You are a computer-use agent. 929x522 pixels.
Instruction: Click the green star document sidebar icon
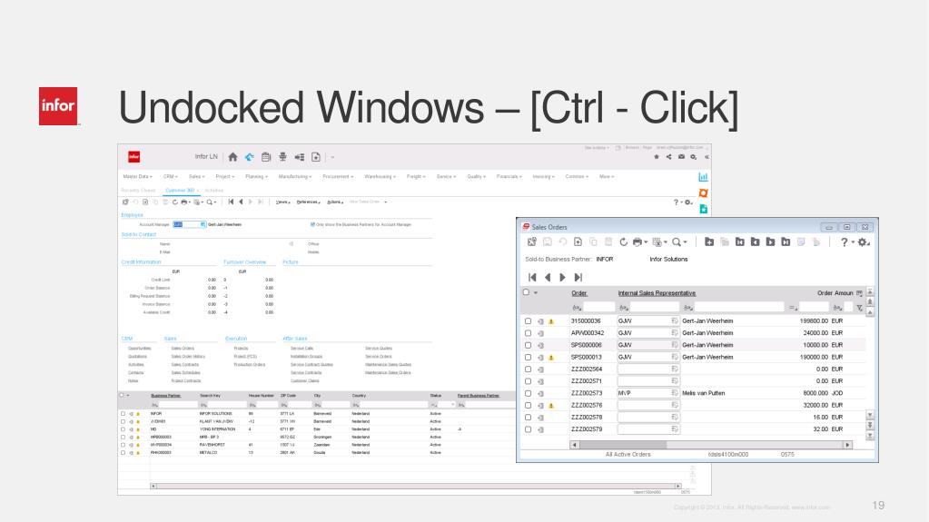tap(703, 209)
